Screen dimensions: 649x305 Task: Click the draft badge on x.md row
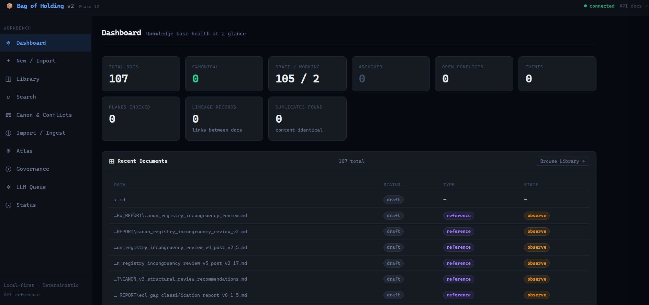(x=393, y=200)
